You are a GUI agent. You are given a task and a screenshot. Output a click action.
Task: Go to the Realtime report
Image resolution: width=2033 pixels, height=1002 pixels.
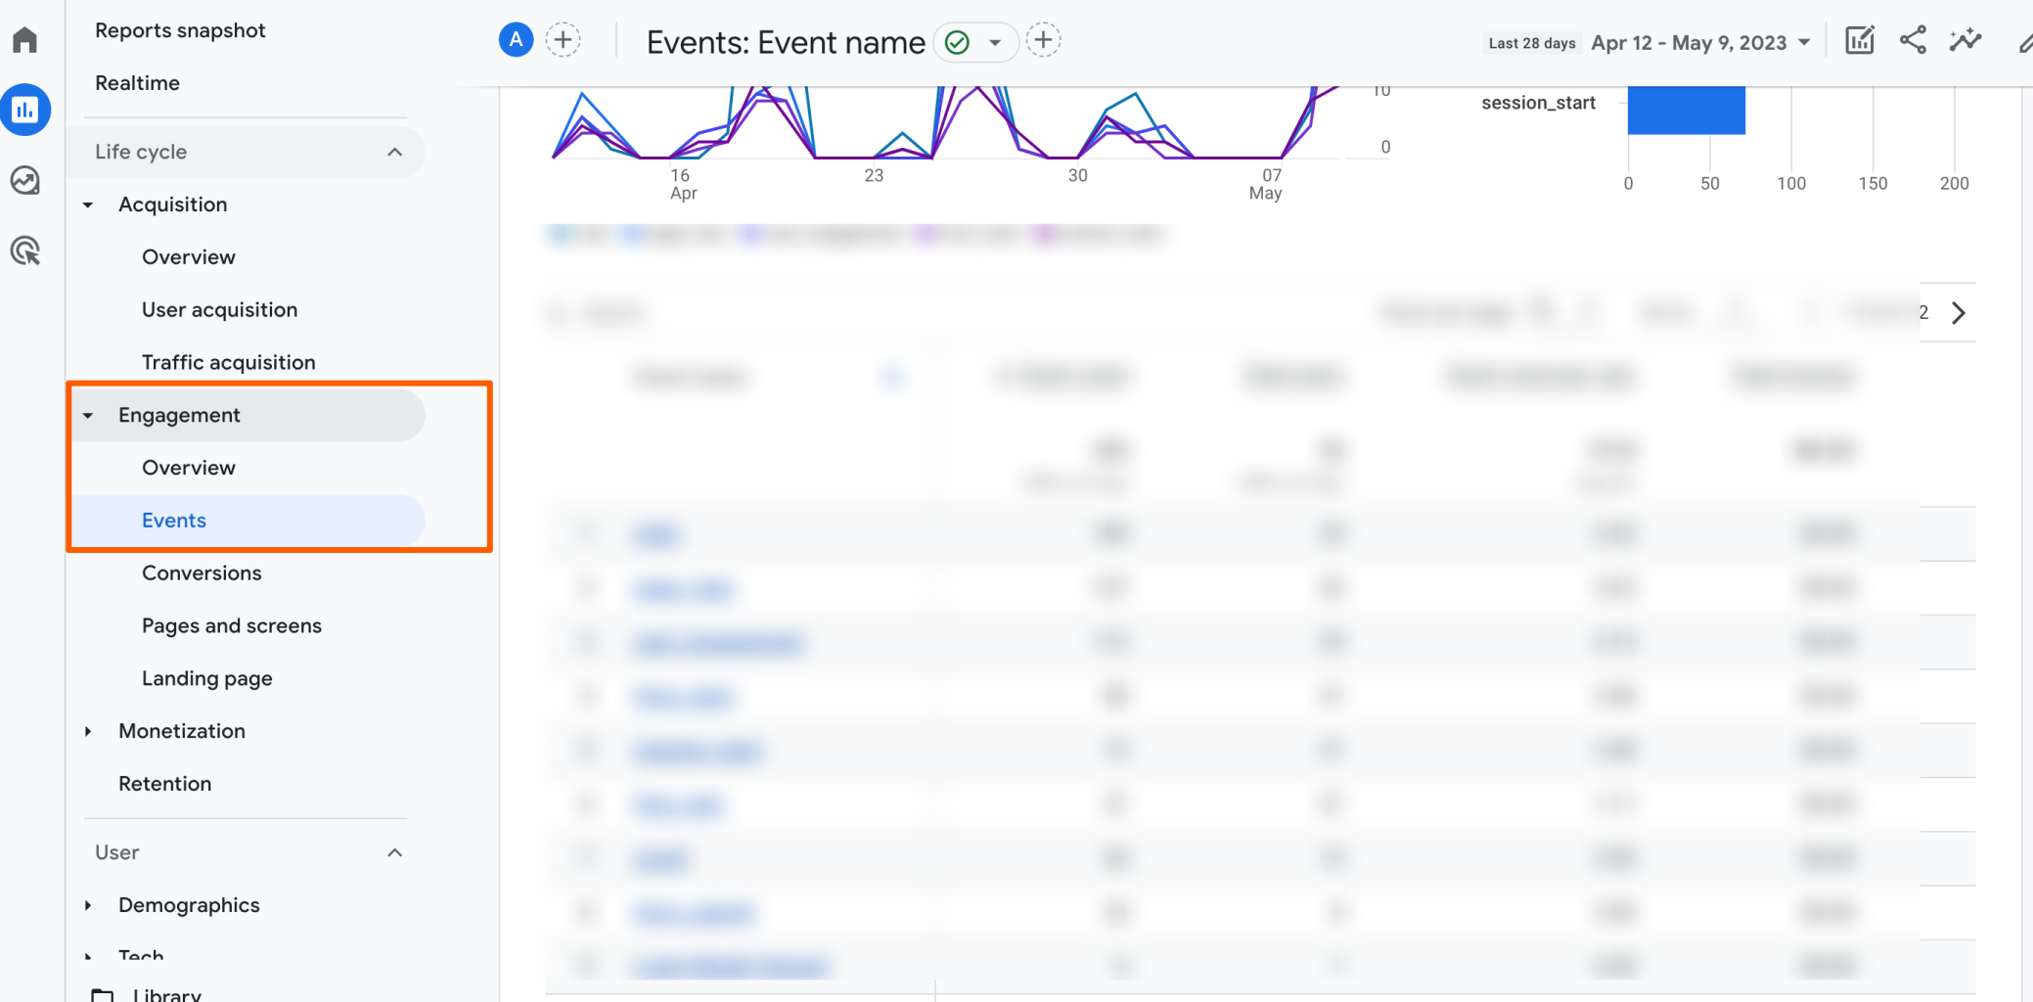tap(137, 83)
